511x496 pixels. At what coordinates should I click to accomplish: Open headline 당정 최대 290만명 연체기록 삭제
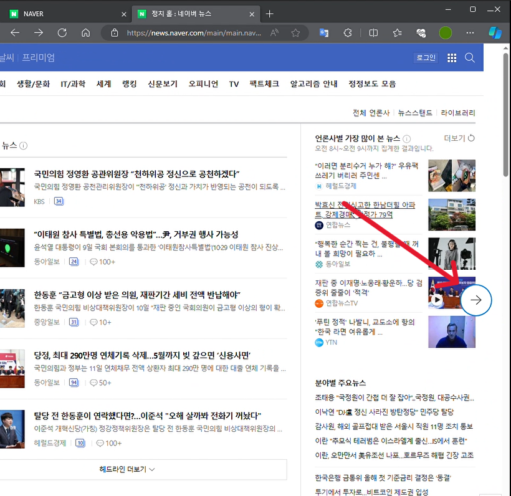(143, 355)
